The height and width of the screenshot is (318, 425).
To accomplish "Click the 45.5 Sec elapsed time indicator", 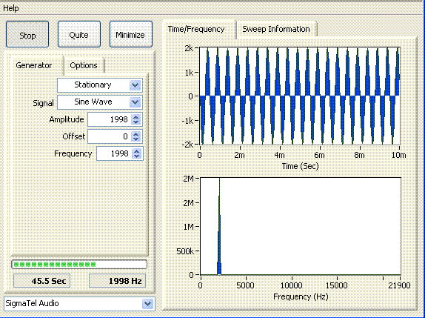I will click(41, 281).
